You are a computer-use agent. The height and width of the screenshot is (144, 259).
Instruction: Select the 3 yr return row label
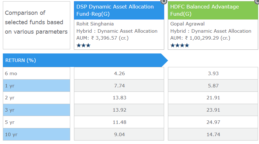[36, 110]
